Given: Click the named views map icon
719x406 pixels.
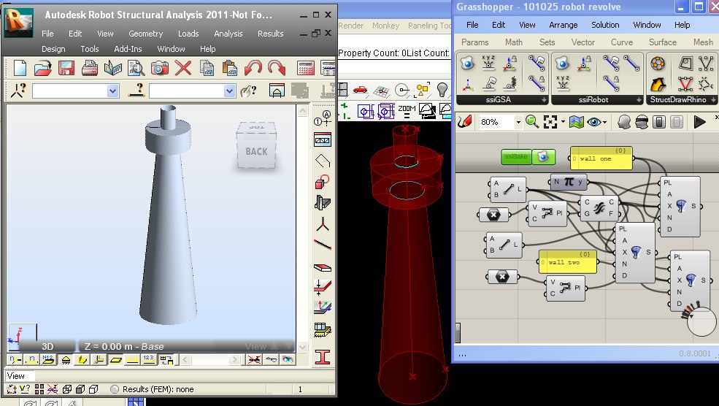Looking at the screenshot, I should coord(576,121).
